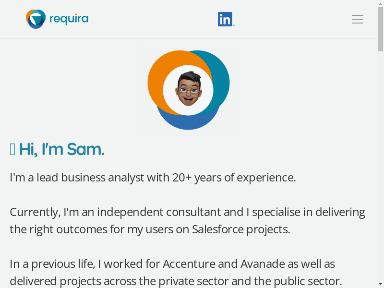Click the scrollbar up arrow
384x288 pixels.
380,4
